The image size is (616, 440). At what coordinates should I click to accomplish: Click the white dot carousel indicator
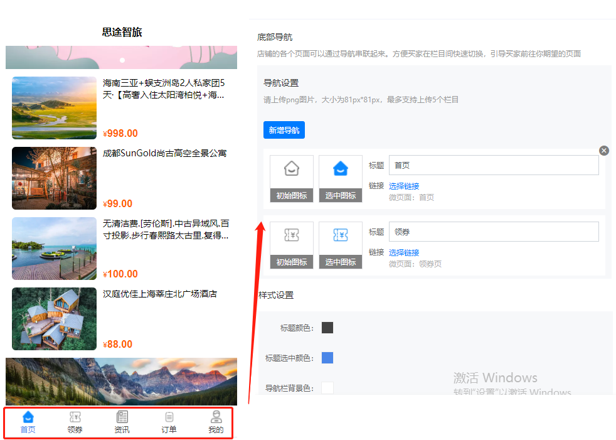[x=122, y=60]
